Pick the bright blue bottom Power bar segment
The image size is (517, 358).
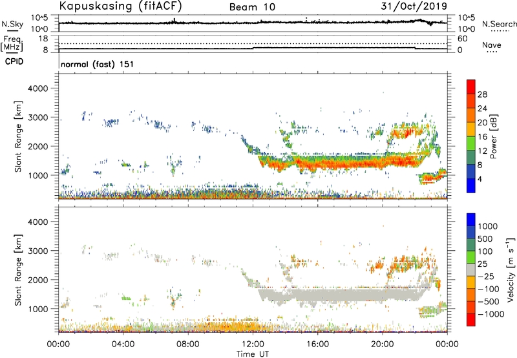point(471,185)
